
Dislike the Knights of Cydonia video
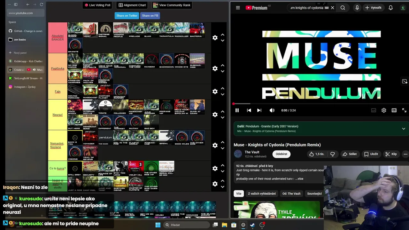click(x=333, y=154)
